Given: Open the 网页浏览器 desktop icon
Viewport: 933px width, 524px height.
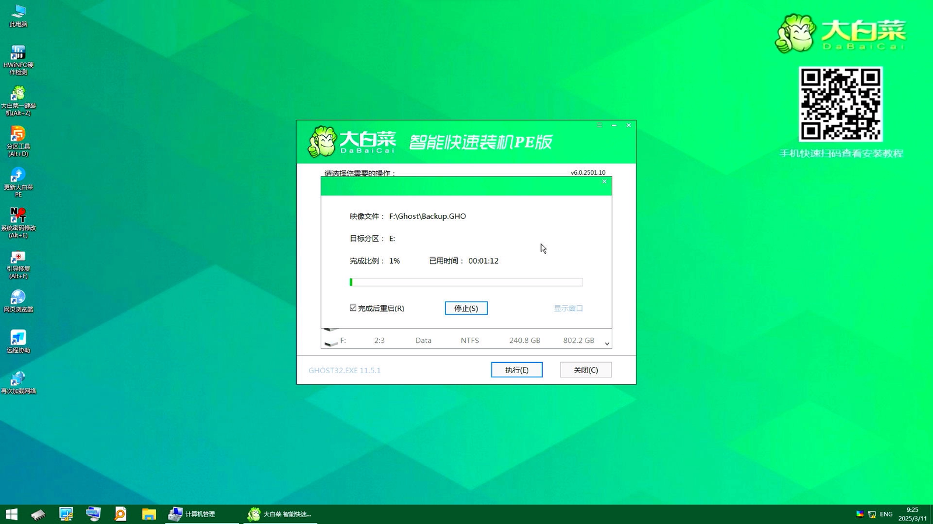Looking at the screenshot, I should click(18, 301).
